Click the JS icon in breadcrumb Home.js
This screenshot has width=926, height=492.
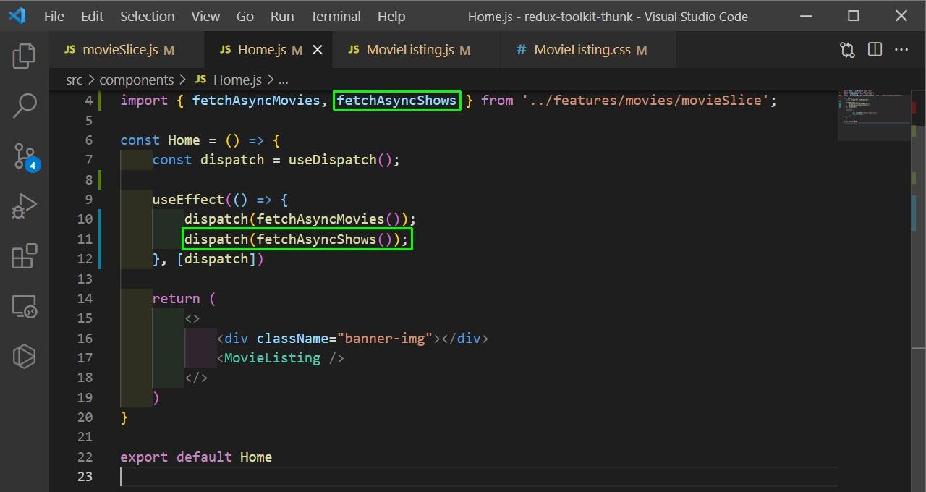pyautogui.click(x=201, y=80)
